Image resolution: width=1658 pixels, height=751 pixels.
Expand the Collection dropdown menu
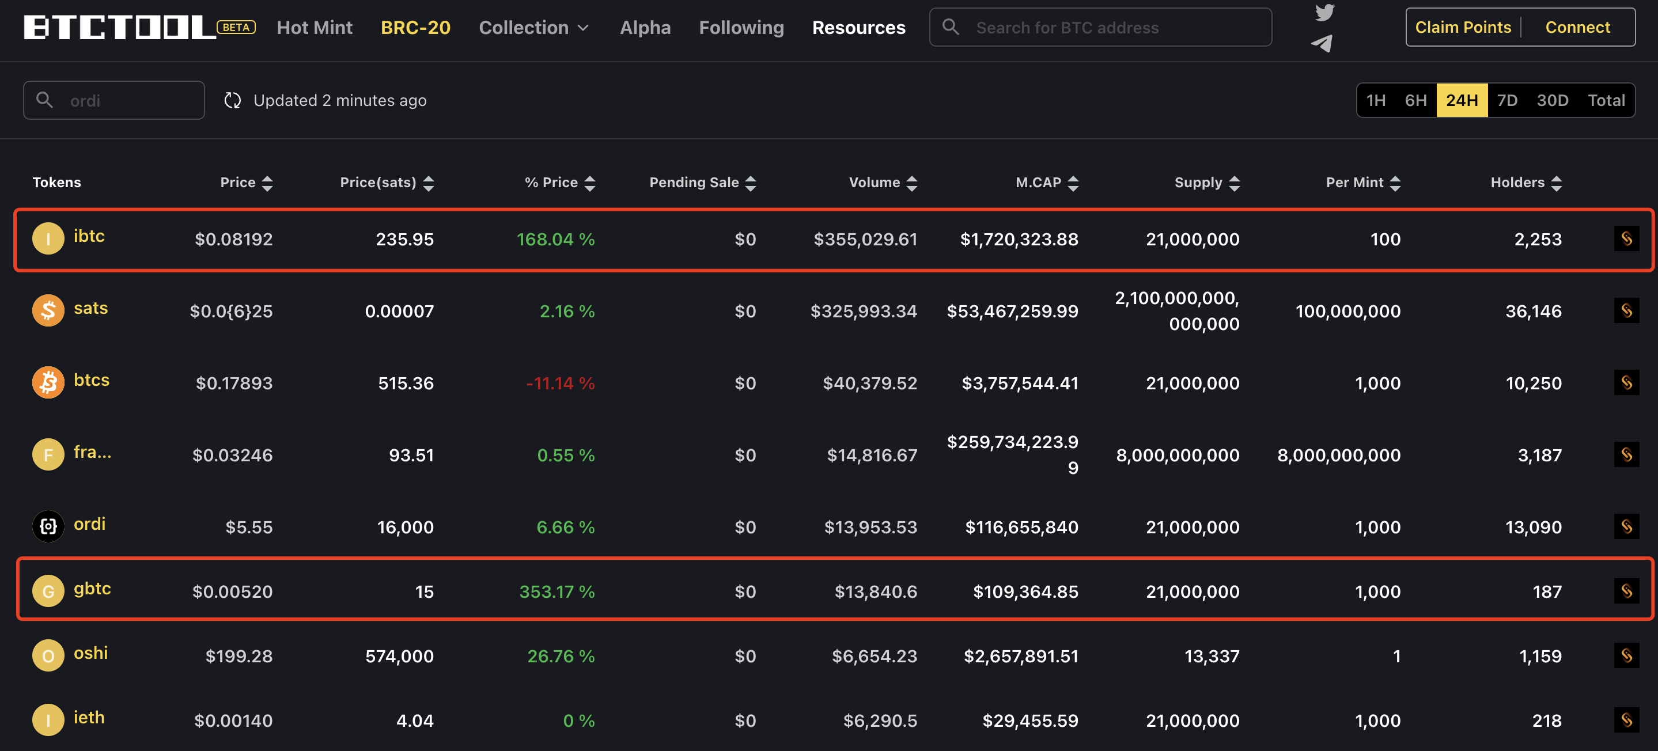(533, 28)
